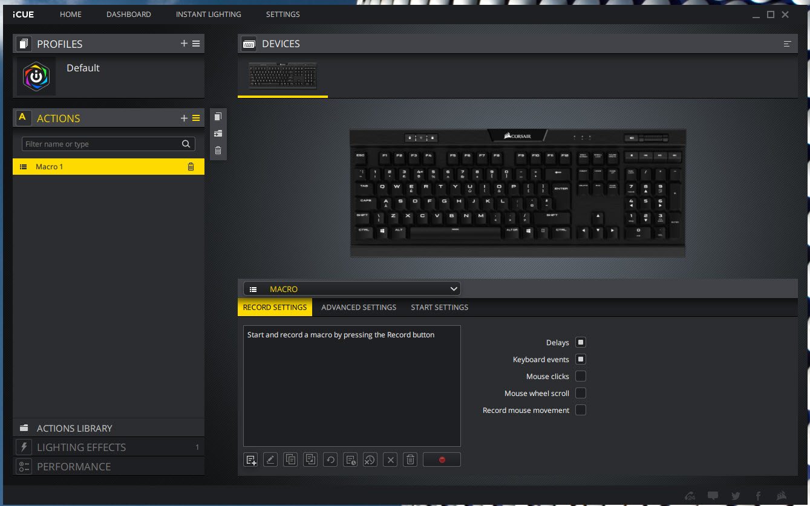Add a new action with the plus icon
This screenshot has width=810, height=506.
[184, 118]
